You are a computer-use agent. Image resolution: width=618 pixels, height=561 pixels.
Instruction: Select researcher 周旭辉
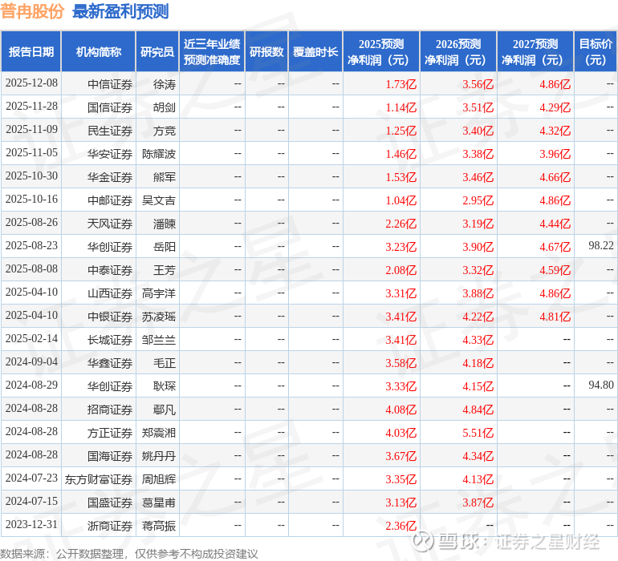click(x=159, y=479)
